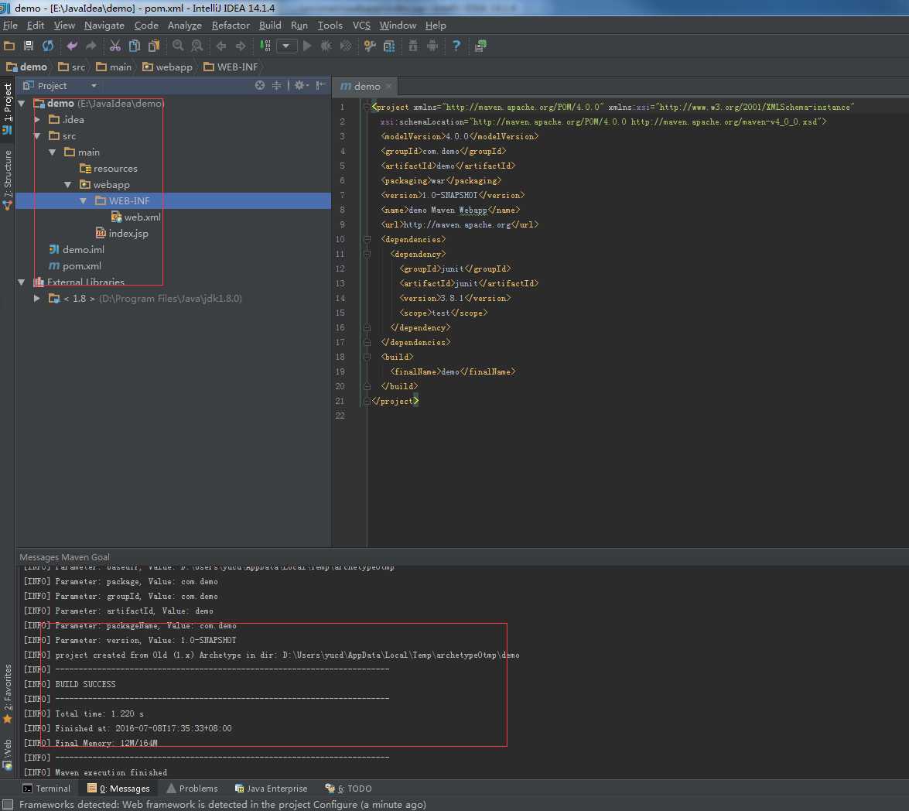Image resolution: width=909 pixels, height=811 pixels.
Task: Toggle tool window buttons via status bar corner icon
Action: [8, 804]
